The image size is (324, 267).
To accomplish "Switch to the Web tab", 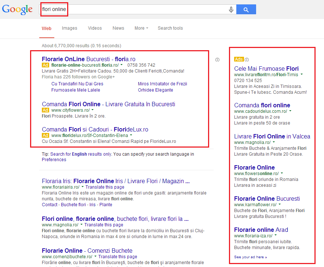I will 47,29.
